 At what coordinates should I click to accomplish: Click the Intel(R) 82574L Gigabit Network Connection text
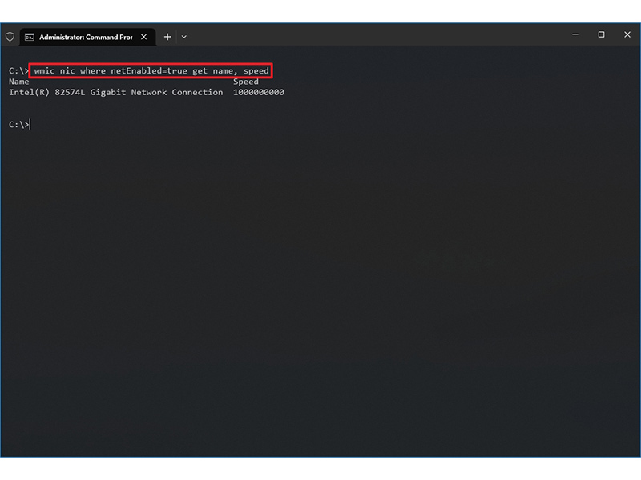click(x=116, y=92)
